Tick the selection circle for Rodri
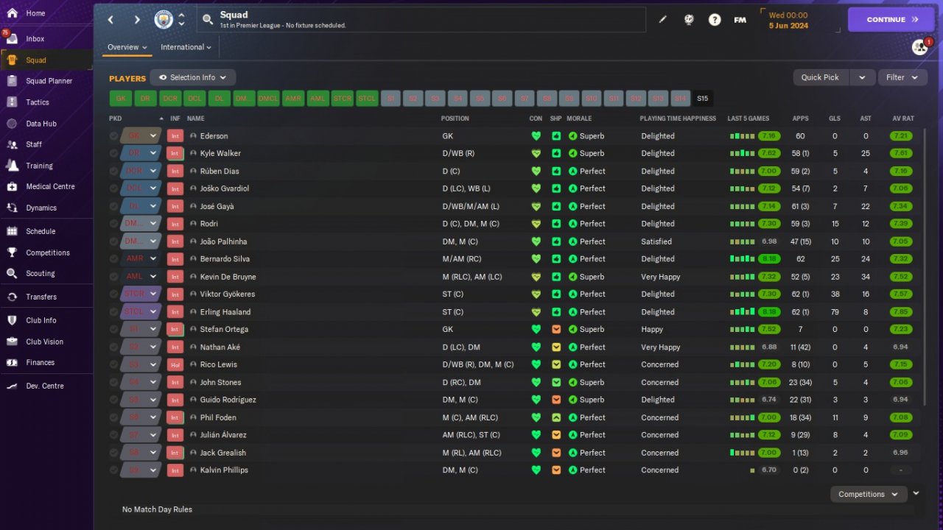The height and width of the screenshot is (530, 943). pyautogui.click(x=113, y=224)
